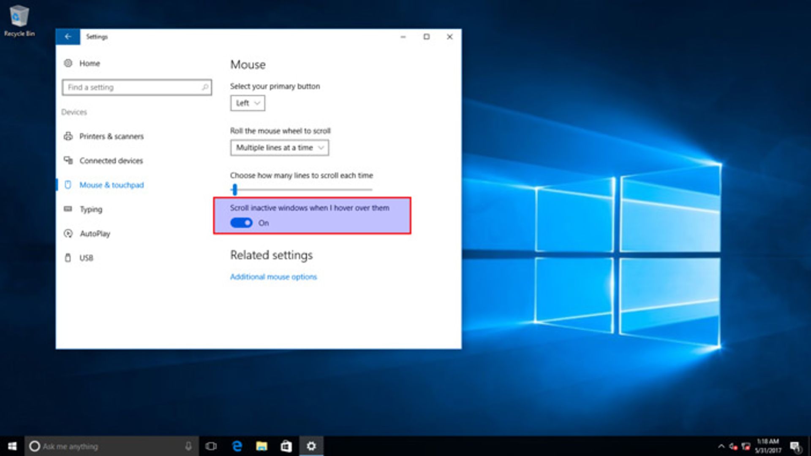The image size is (811, 456).
Task: Click the Cortana microphone icon
Action: pyautogui.click(x=188, y=446)
